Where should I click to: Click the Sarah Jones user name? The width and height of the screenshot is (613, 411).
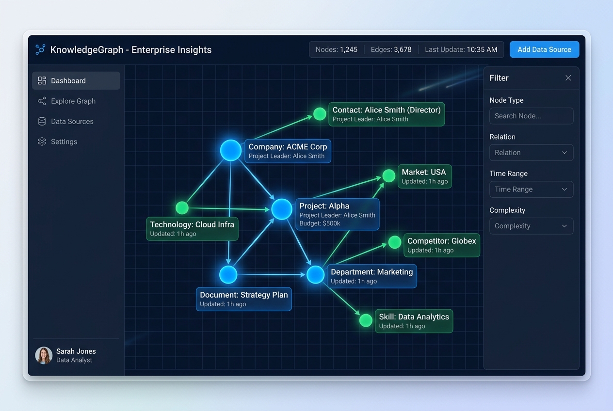click(x=76, y=351)
